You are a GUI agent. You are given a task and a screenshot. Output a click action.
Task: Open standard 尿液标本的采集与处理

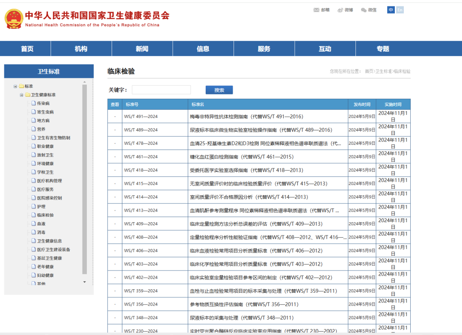242,318
